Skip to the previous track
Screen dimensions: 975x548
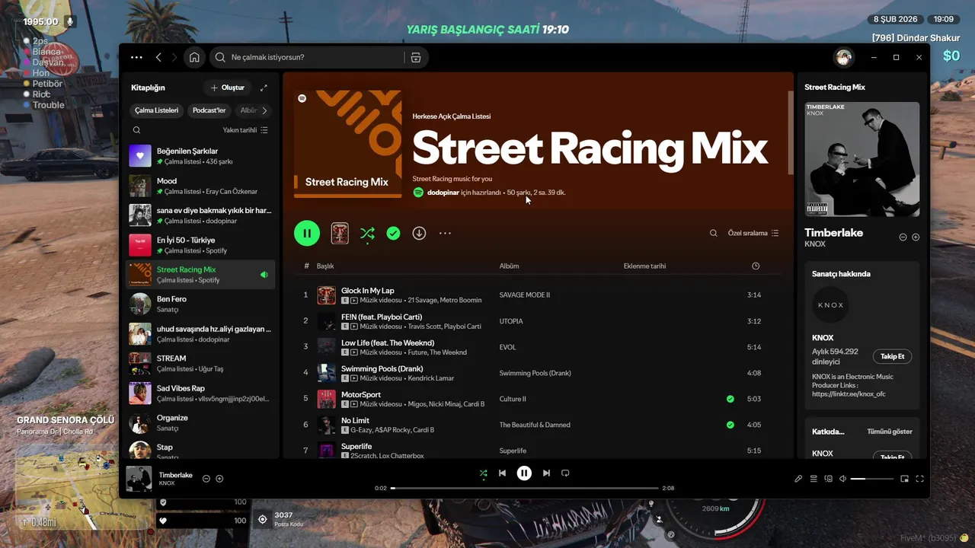(x=502, y=473)
